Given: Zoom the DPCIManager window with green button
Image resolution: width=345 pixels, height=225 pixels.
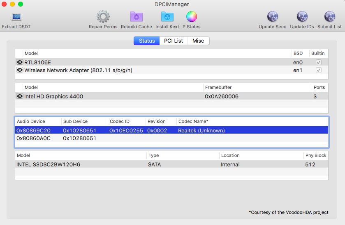Looking at the screenshot, I should 21,4.
